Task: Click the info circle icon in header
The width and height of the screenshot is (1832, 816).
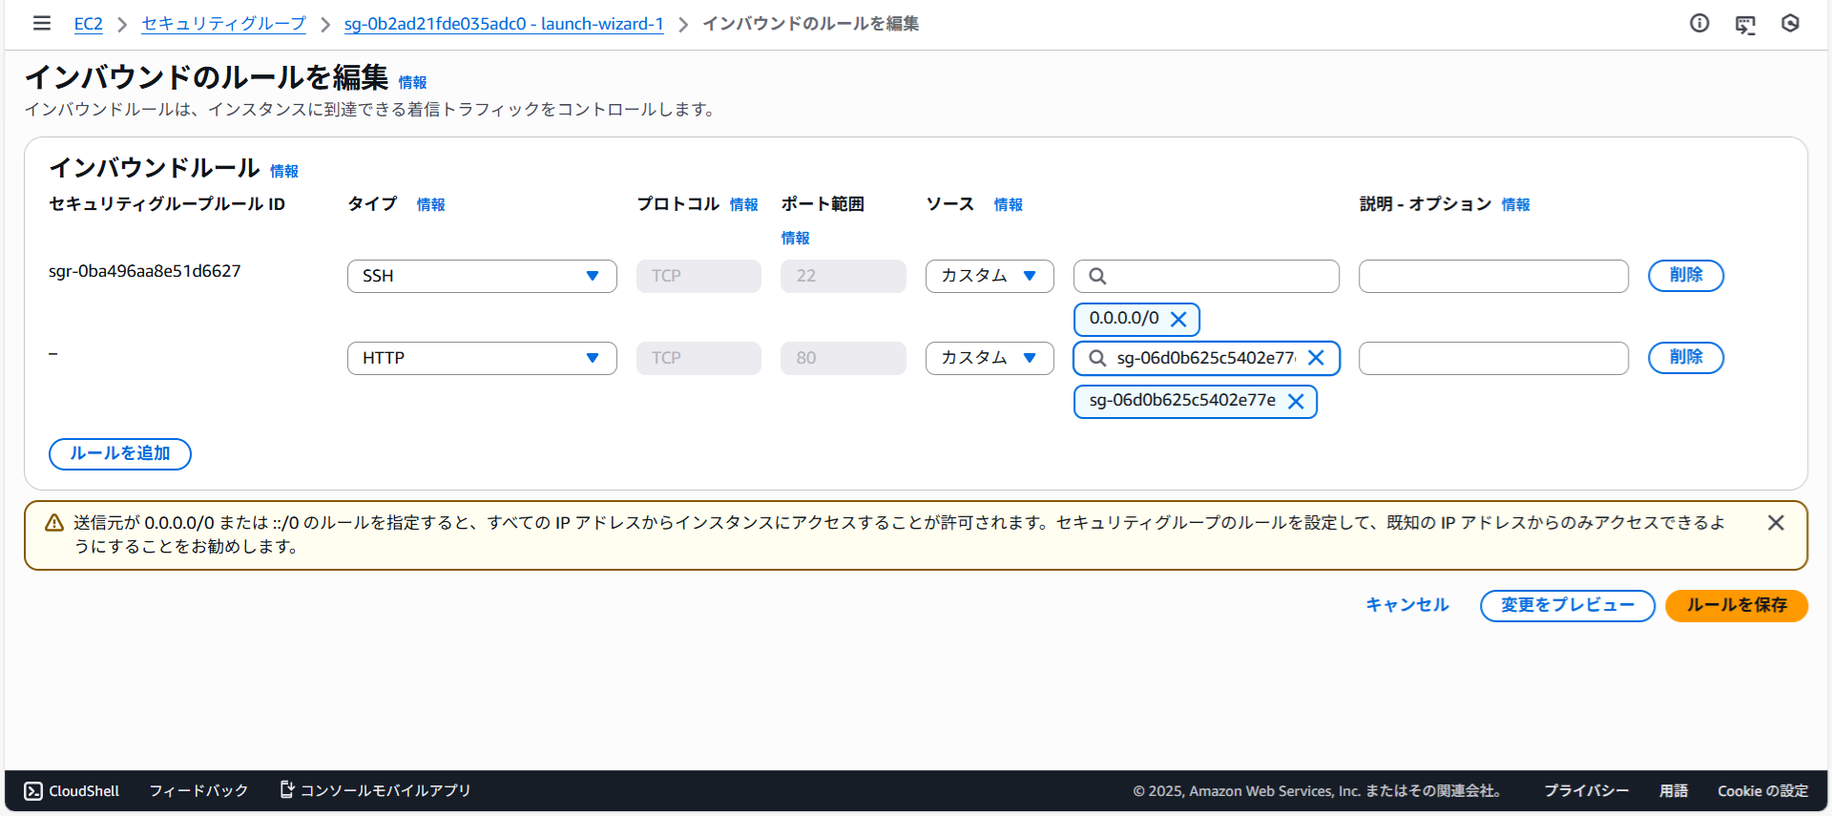Action: [x=1699, y=23]
